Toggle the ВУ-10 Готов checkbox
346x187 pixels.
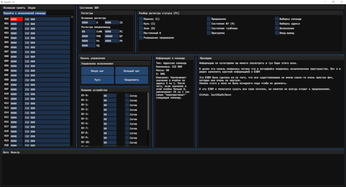click(x=127, y=143)
